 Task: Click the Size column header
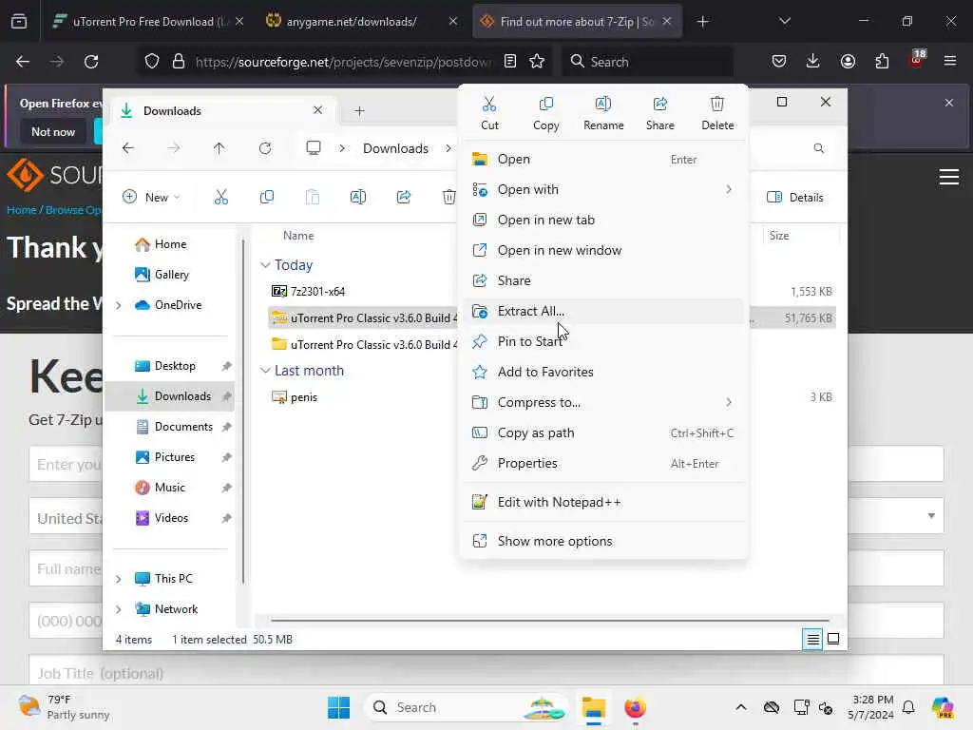pyautogui.click(x=779, y=236)
